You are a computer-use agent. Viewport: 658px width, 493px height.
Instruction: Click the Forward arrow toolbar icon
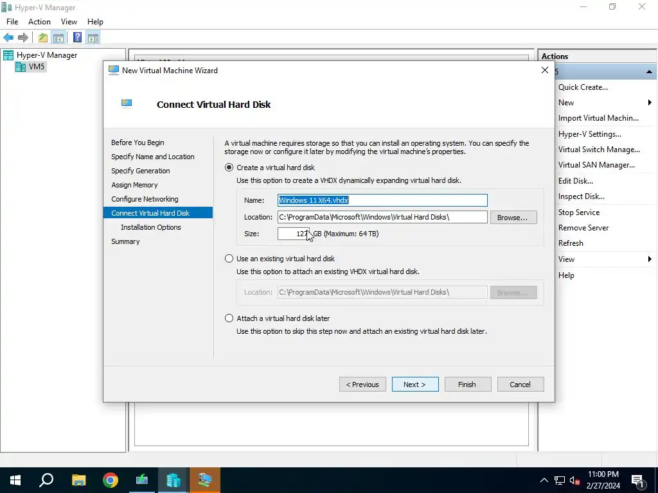tap(23, 38)
